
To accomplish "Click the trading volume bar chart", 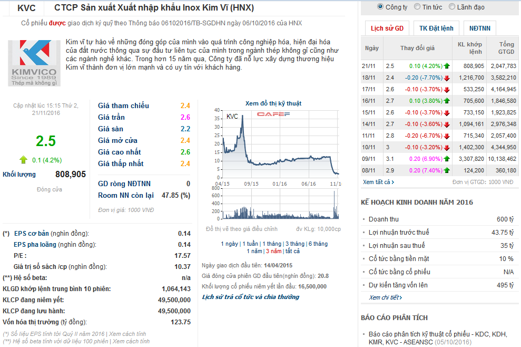I will (x=280, y=204).
